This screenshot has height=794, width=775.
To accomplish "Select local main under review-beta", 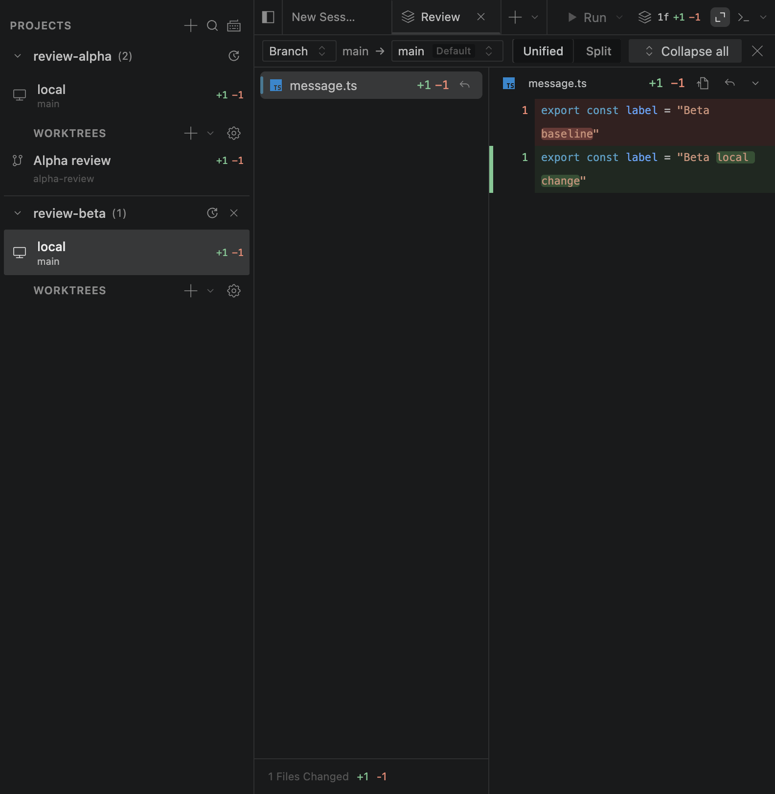I will [127, 252].
